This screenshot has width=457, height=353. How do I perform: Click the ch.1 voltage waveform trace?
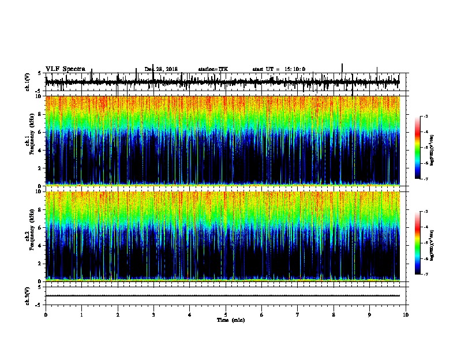(x=223, y=82)
